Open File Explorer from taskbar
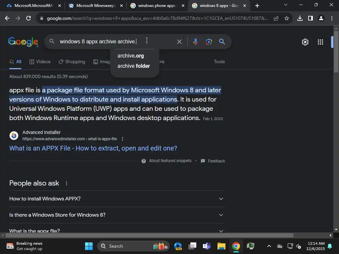 click(221, 246)
